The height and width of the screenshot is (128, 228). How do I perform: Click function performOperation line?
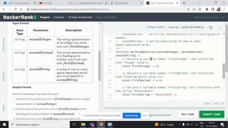pyautogui.click(x=160, y=52)
